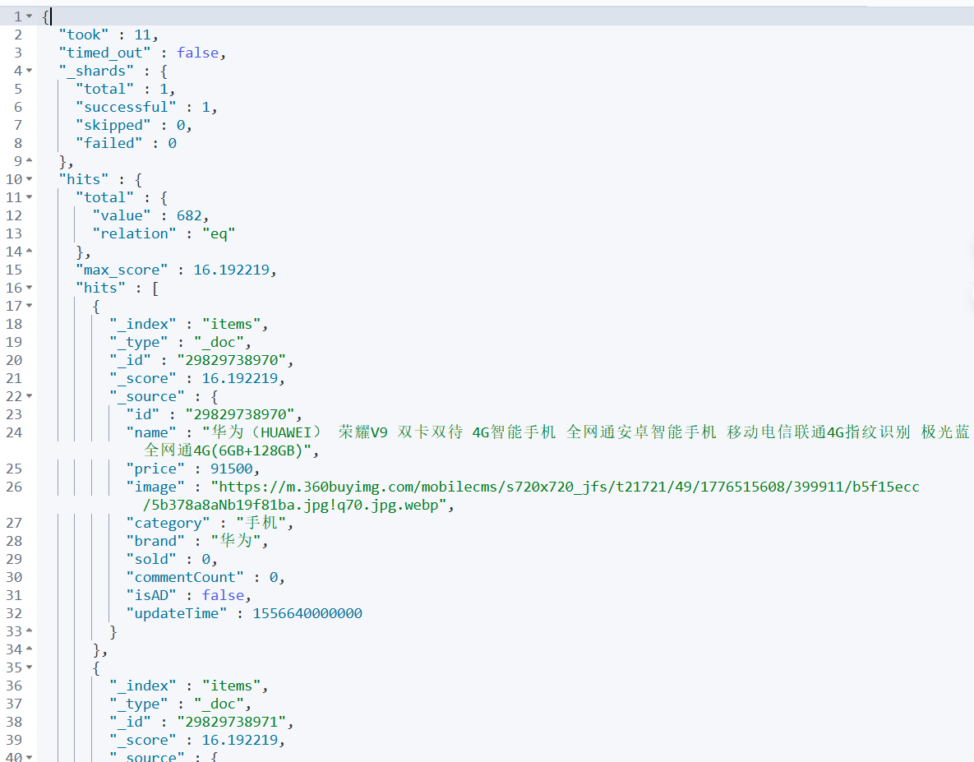Screen dimensions: 974x762
Task: Collapse the second "_source" object on line 40
Action: pos(30,757)
